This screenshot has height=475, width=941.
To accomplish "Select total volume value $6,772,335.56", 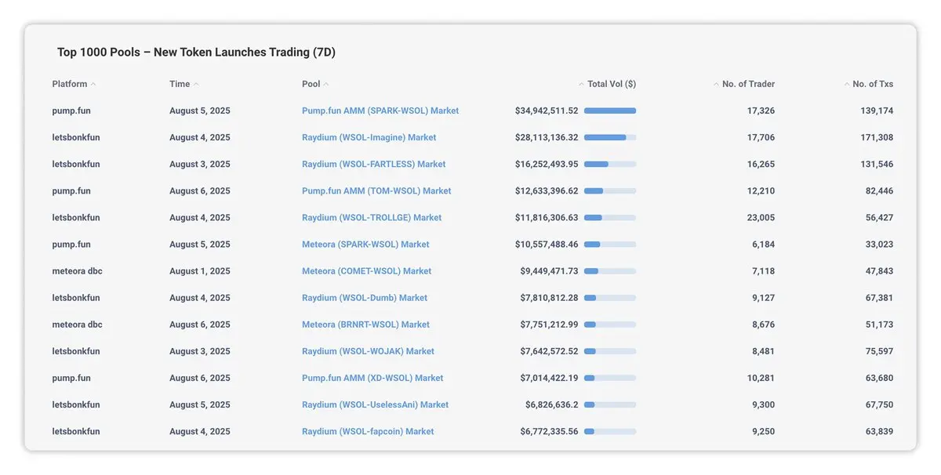I will 549,431.
